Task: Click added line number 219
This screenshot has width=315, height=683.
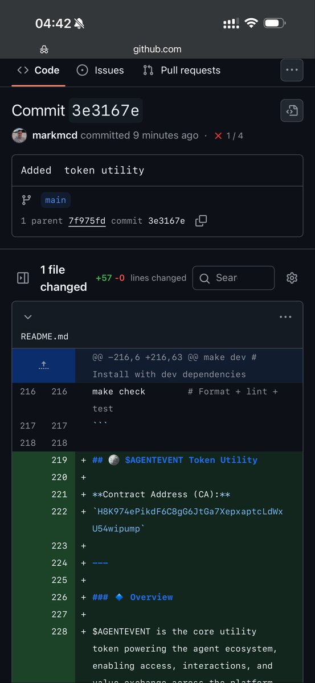Action: tap(59, 460)
